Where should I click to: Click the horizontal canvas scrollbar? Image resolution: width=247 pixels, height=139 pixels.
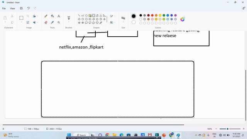pos(93,125)
